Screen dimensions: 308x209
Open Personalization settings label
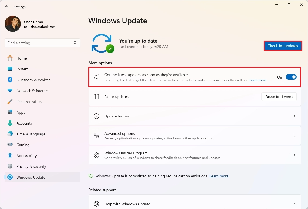(29, 102)
